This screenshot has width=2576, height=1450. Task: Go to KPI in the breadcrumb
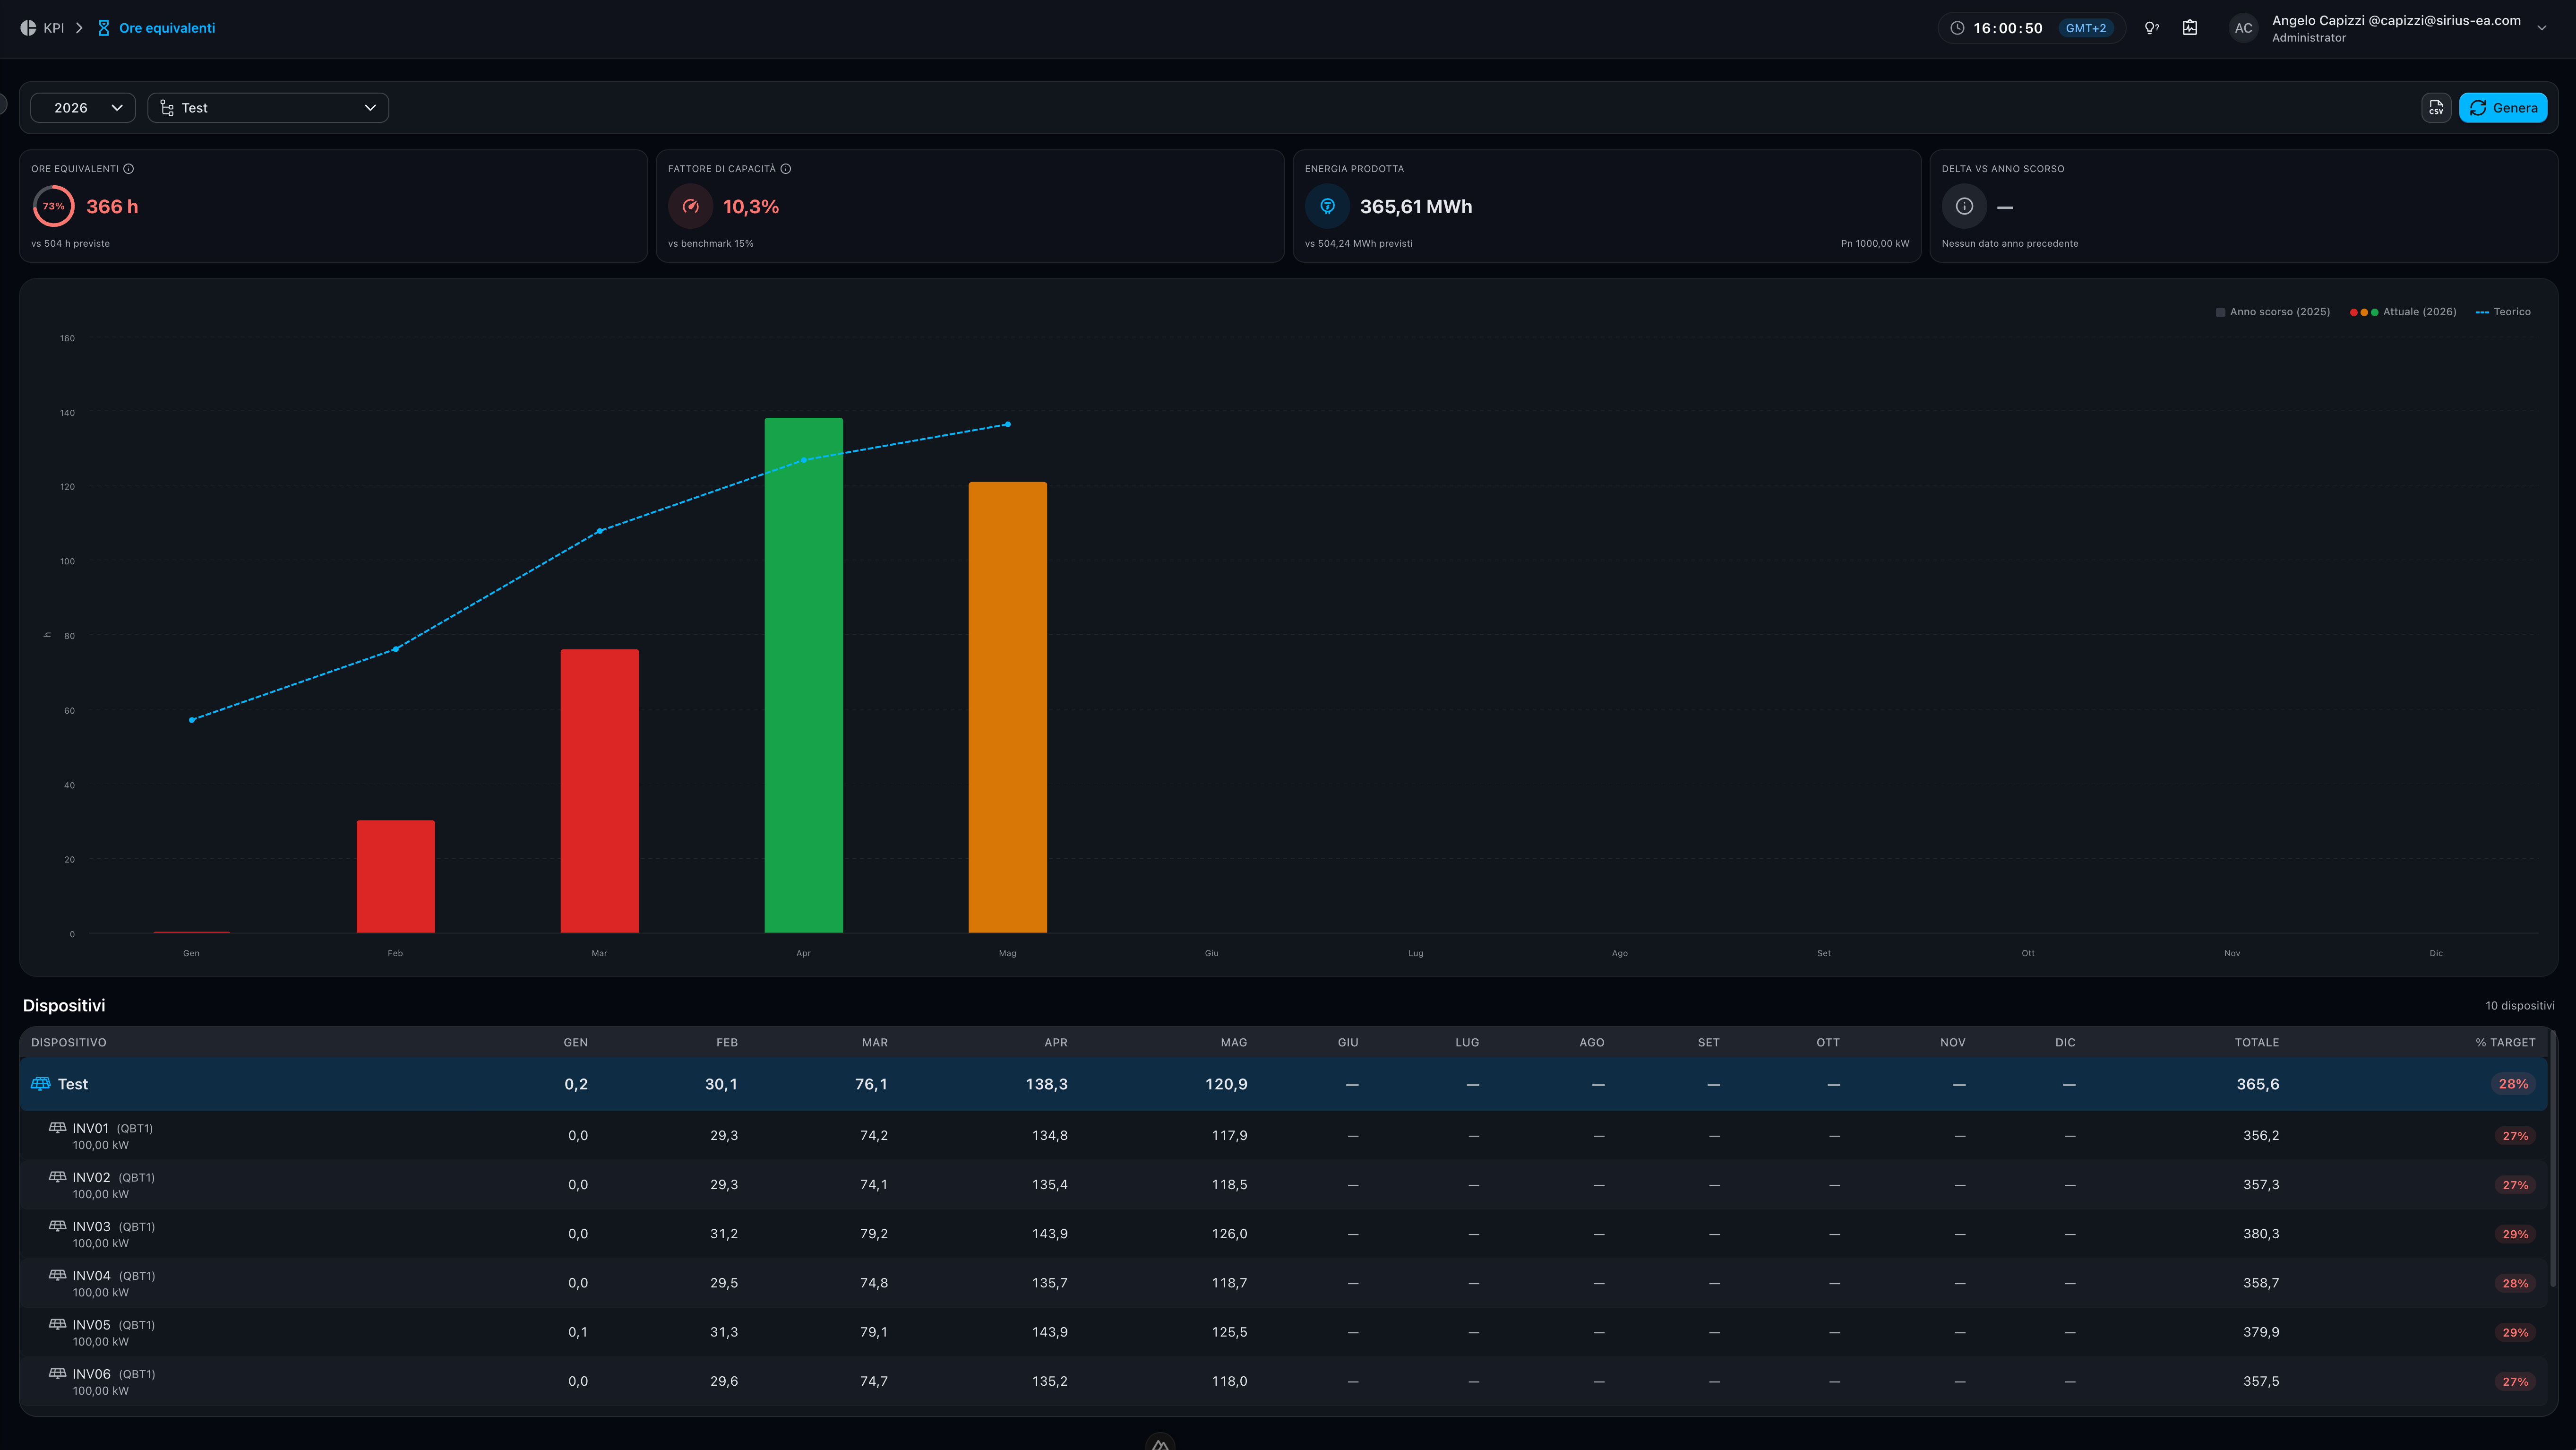[x=54, y=28]
